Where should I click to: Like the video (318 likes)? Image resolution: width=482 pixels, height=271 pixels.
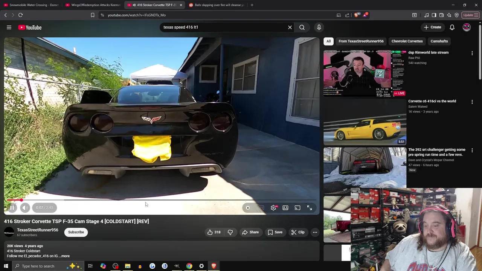[x=214, y=232]
